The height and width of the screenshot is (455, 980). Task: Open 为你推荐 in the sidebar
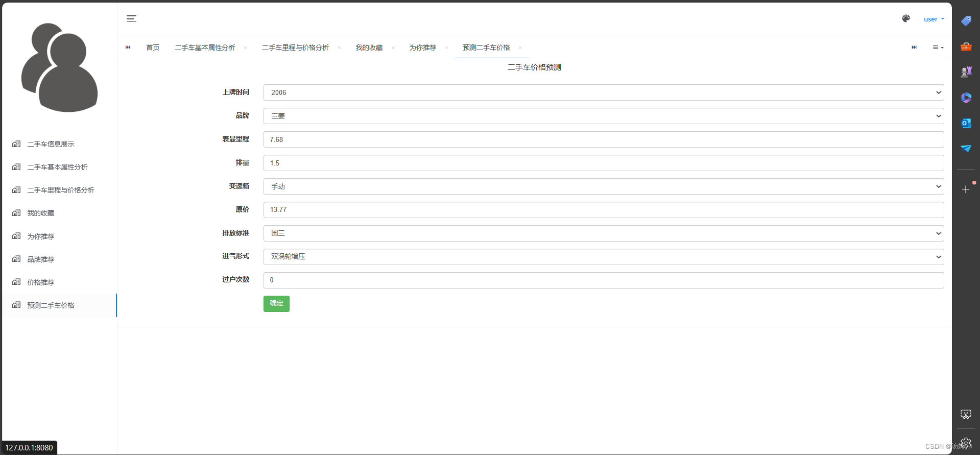point(59,236)
